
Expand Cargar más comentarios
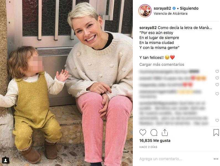(162, 64)
